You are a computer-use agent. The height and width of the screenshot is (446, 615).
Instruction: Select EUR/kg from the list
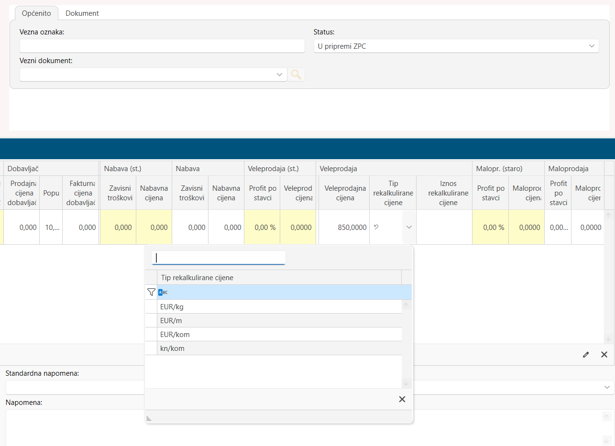[x=279, y=306]
